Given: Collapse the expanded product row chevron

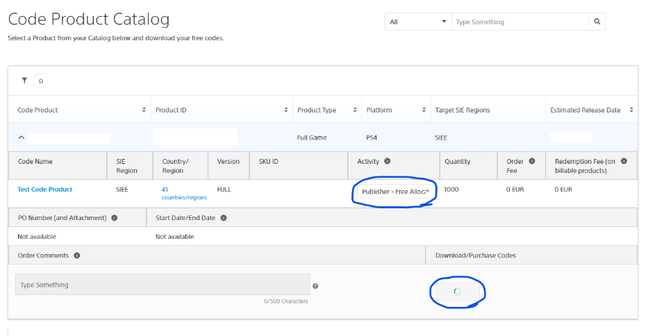Looking at the screenshot, I should click(22, 137).
